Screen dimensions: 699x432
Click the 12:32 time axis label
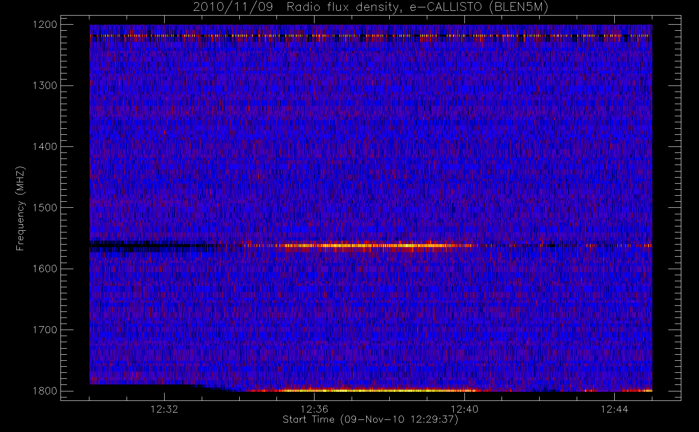[164, 409]
